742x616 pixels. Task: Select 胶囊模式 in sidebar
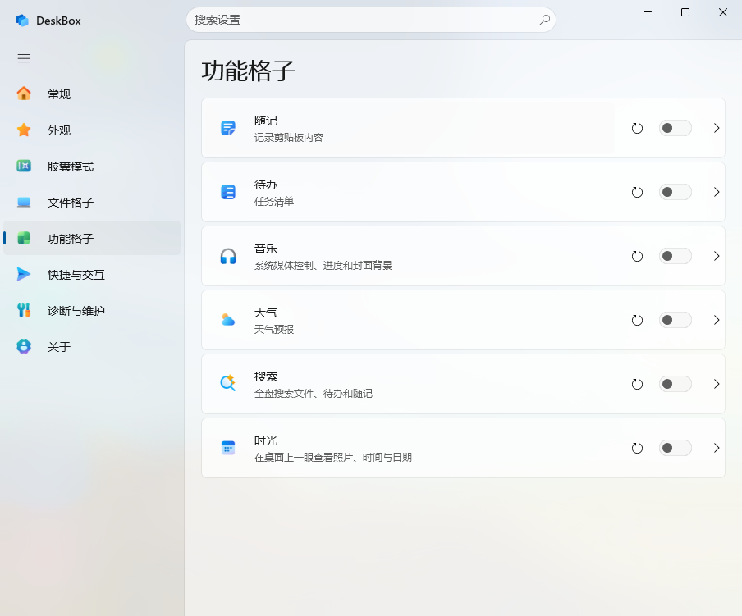(x=92, y=167)
